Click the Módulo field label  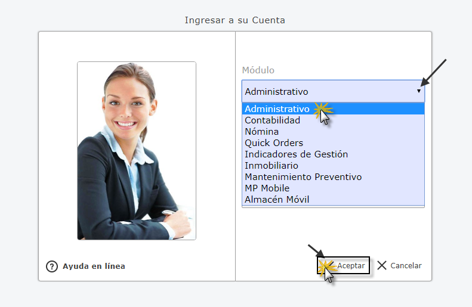pyautogui.click(x=258, y=70)
